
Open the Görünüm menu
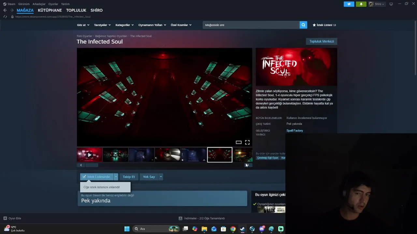[x=24, y=4]
